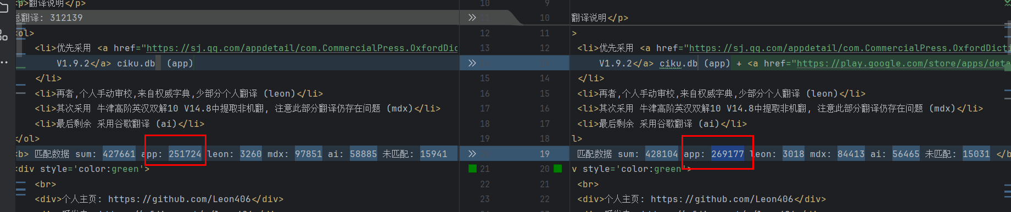The height and width of the screenshot is (212, 1011).
Task: Select mdx value 84413 in the right pane
Action: 851,154
